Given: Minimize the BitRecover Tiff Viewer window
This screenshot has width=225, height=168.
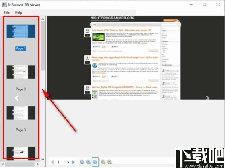Looking at the screenshot, I should click(x=191, y=5).
